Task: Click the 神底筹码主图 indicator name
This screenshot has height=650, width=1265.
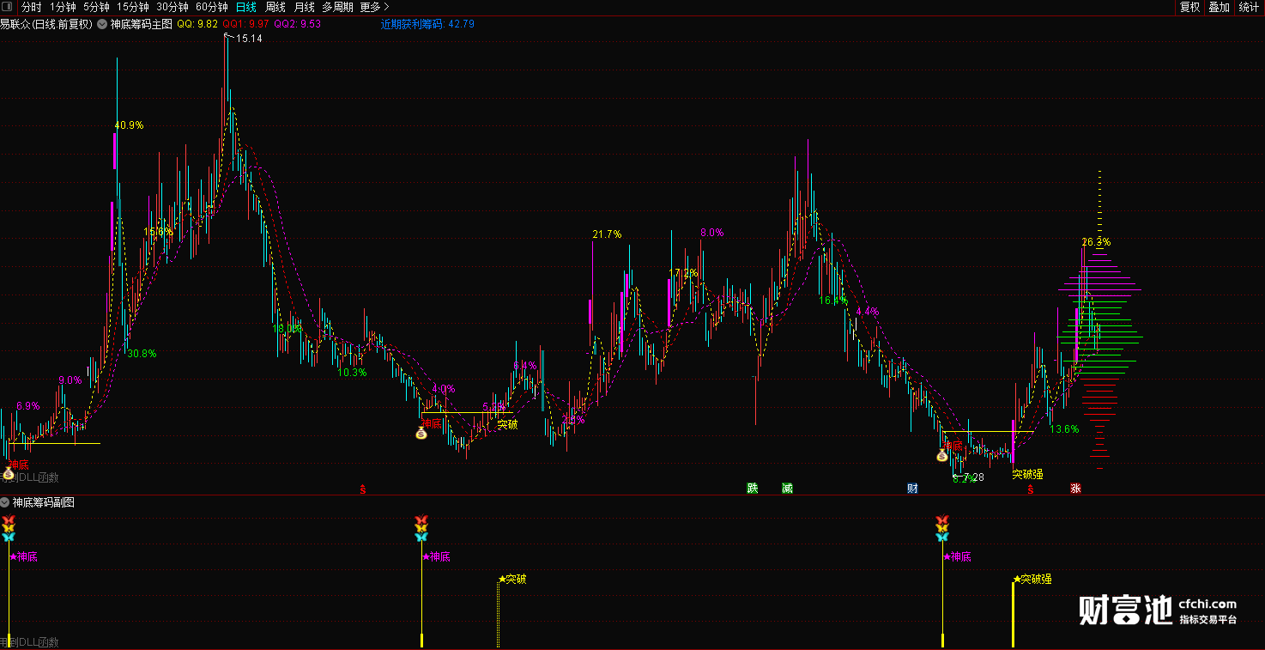Action: 141,24
